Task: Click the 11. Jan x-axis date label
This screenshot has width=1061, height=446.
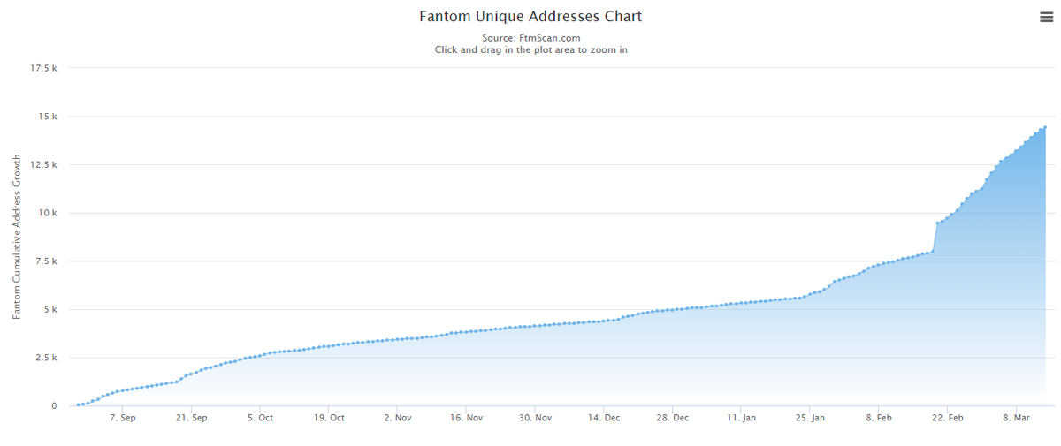Action: [x=744, y=418]
